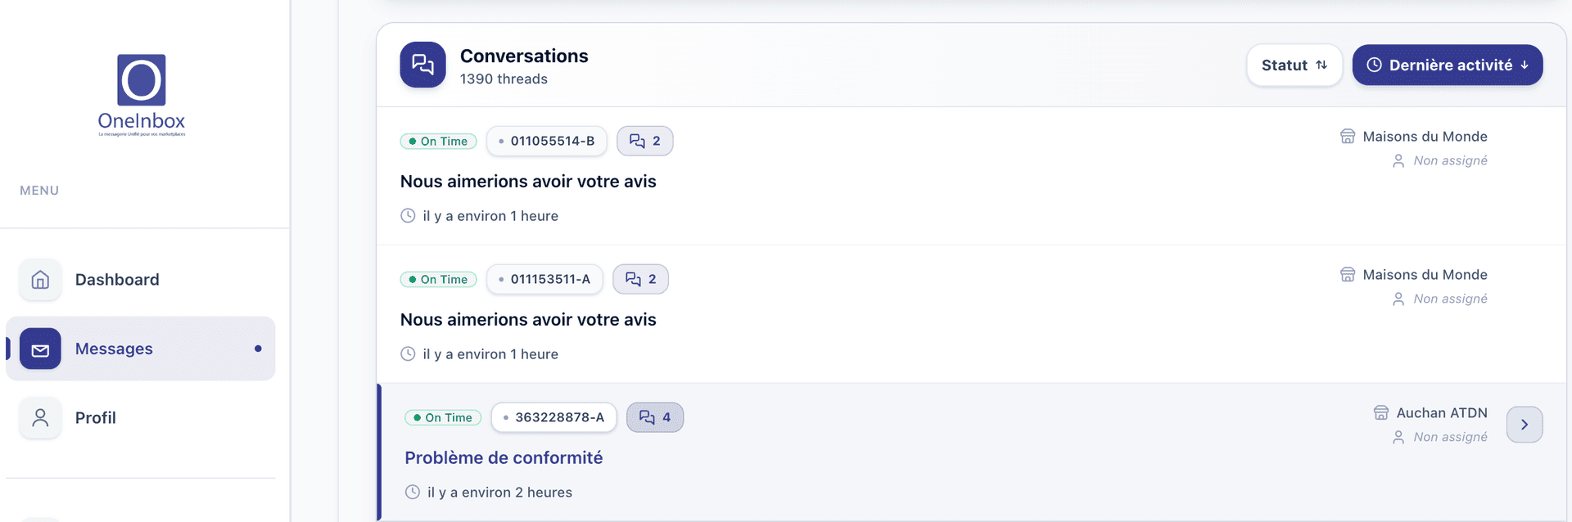Screen dimensions: 1572x522
Task: Expand the Problème de conformité conversation with the chevron
Action: tap(1524, 424)
